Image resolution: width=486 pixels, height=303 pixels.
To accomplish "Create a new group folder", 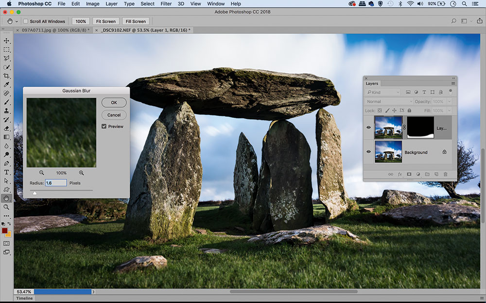I will (x=427, y=175).
